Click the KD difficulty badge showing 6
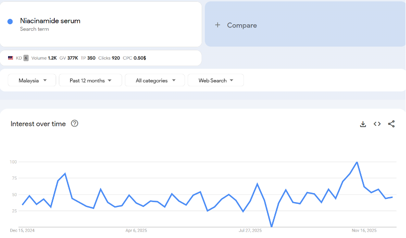This screenshot has height=238, width=406. point(26,58)
